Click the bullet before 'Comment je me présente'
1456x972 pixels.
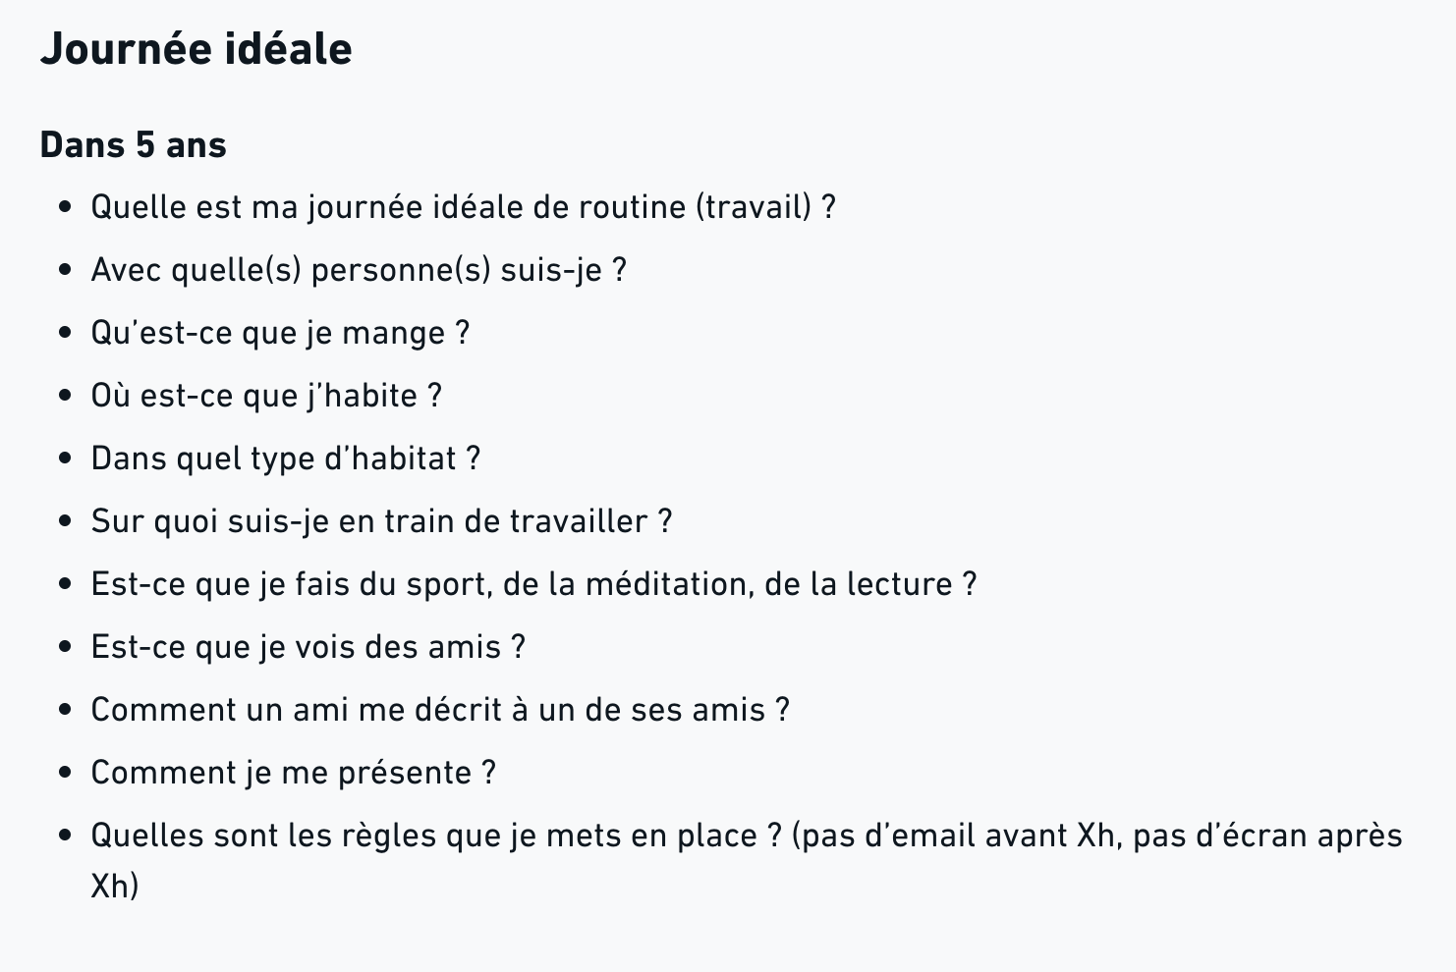tap(66, 773)
